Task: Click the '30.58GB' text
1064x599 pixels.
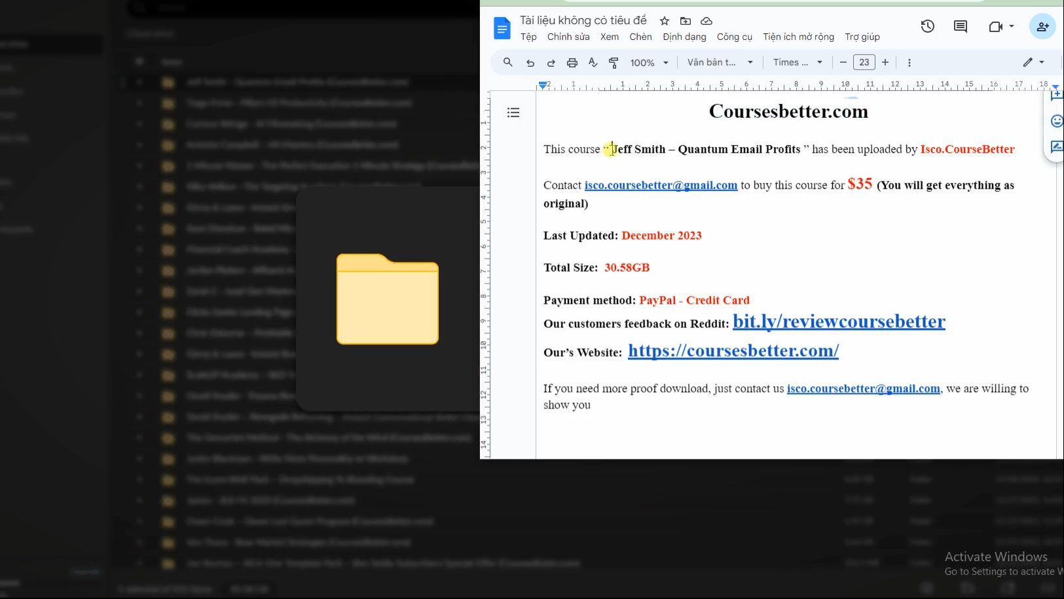Action: click(627, 268)
